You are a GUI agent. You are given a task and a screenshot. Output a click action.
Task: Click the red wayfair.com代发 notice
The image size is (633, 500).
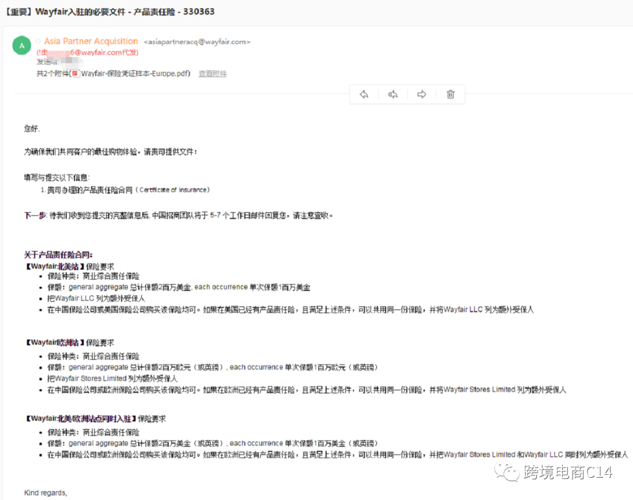87,53
